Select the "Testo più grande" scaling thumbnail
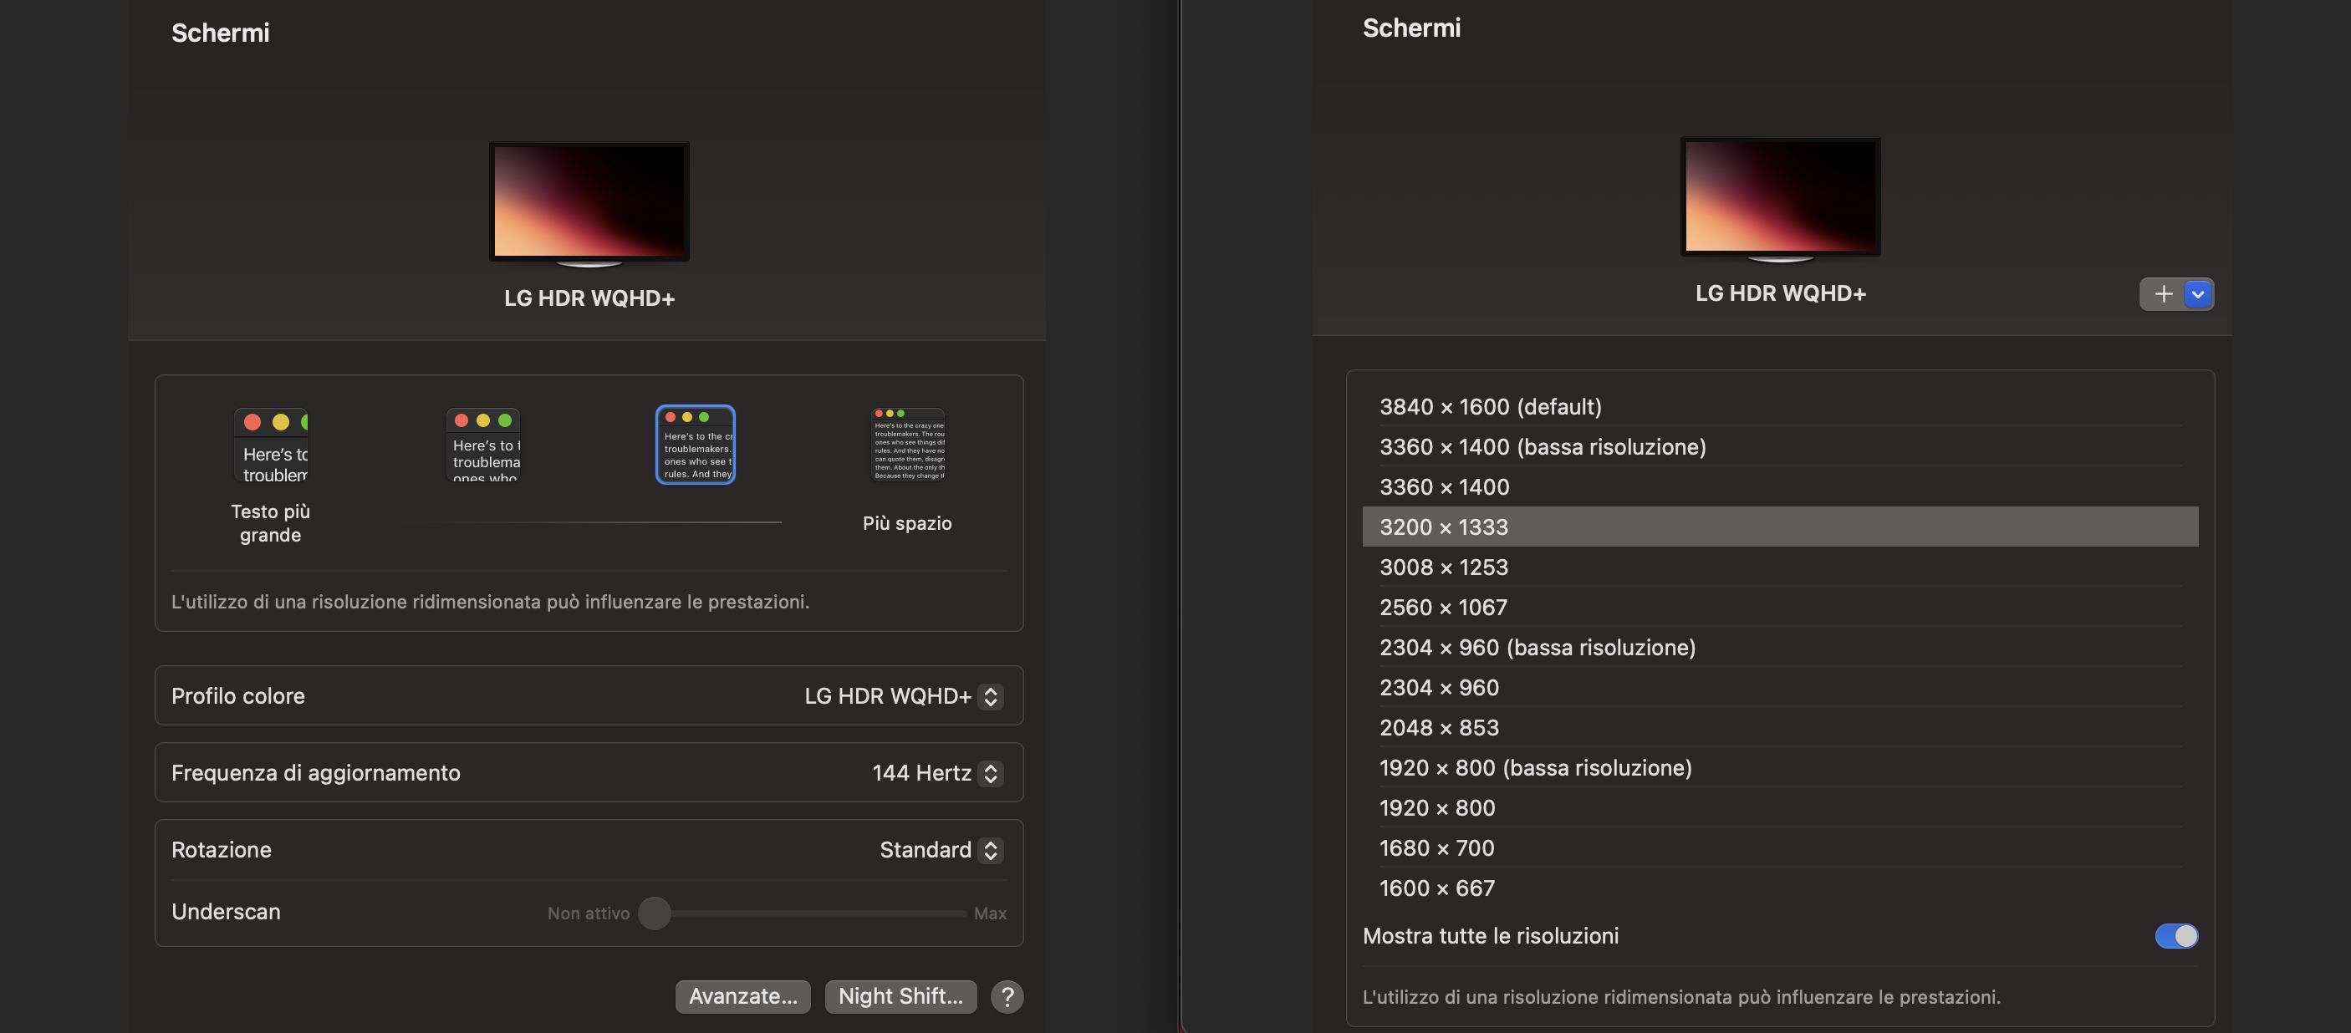 (x=270, y=445)
